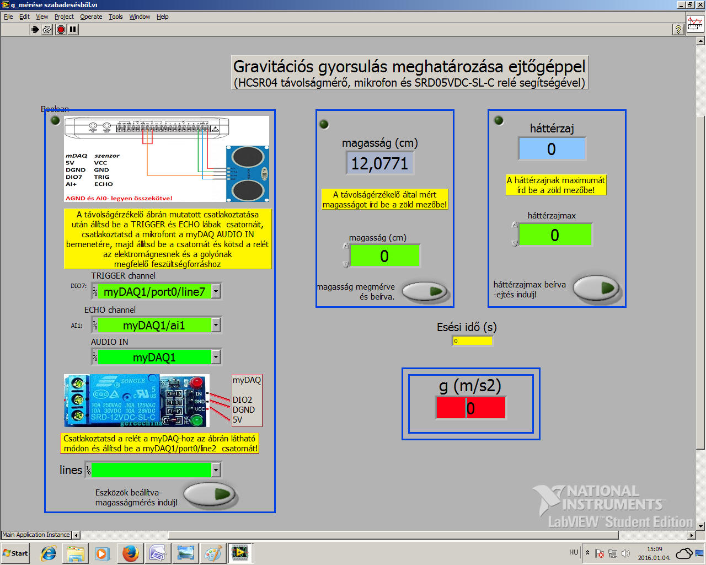706x565 pixels.
Task: Click the Run Continuously toolbar icon
Action: pos(47,29)
